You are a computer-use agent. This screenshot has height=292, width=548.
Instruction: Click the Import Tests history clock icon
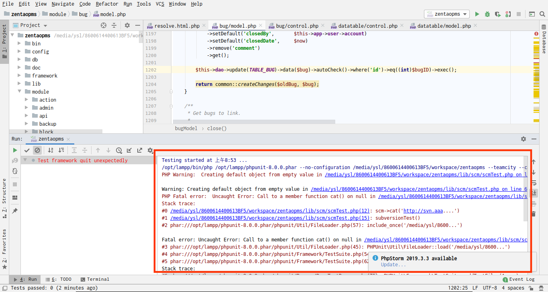click(x=119, y=150)
